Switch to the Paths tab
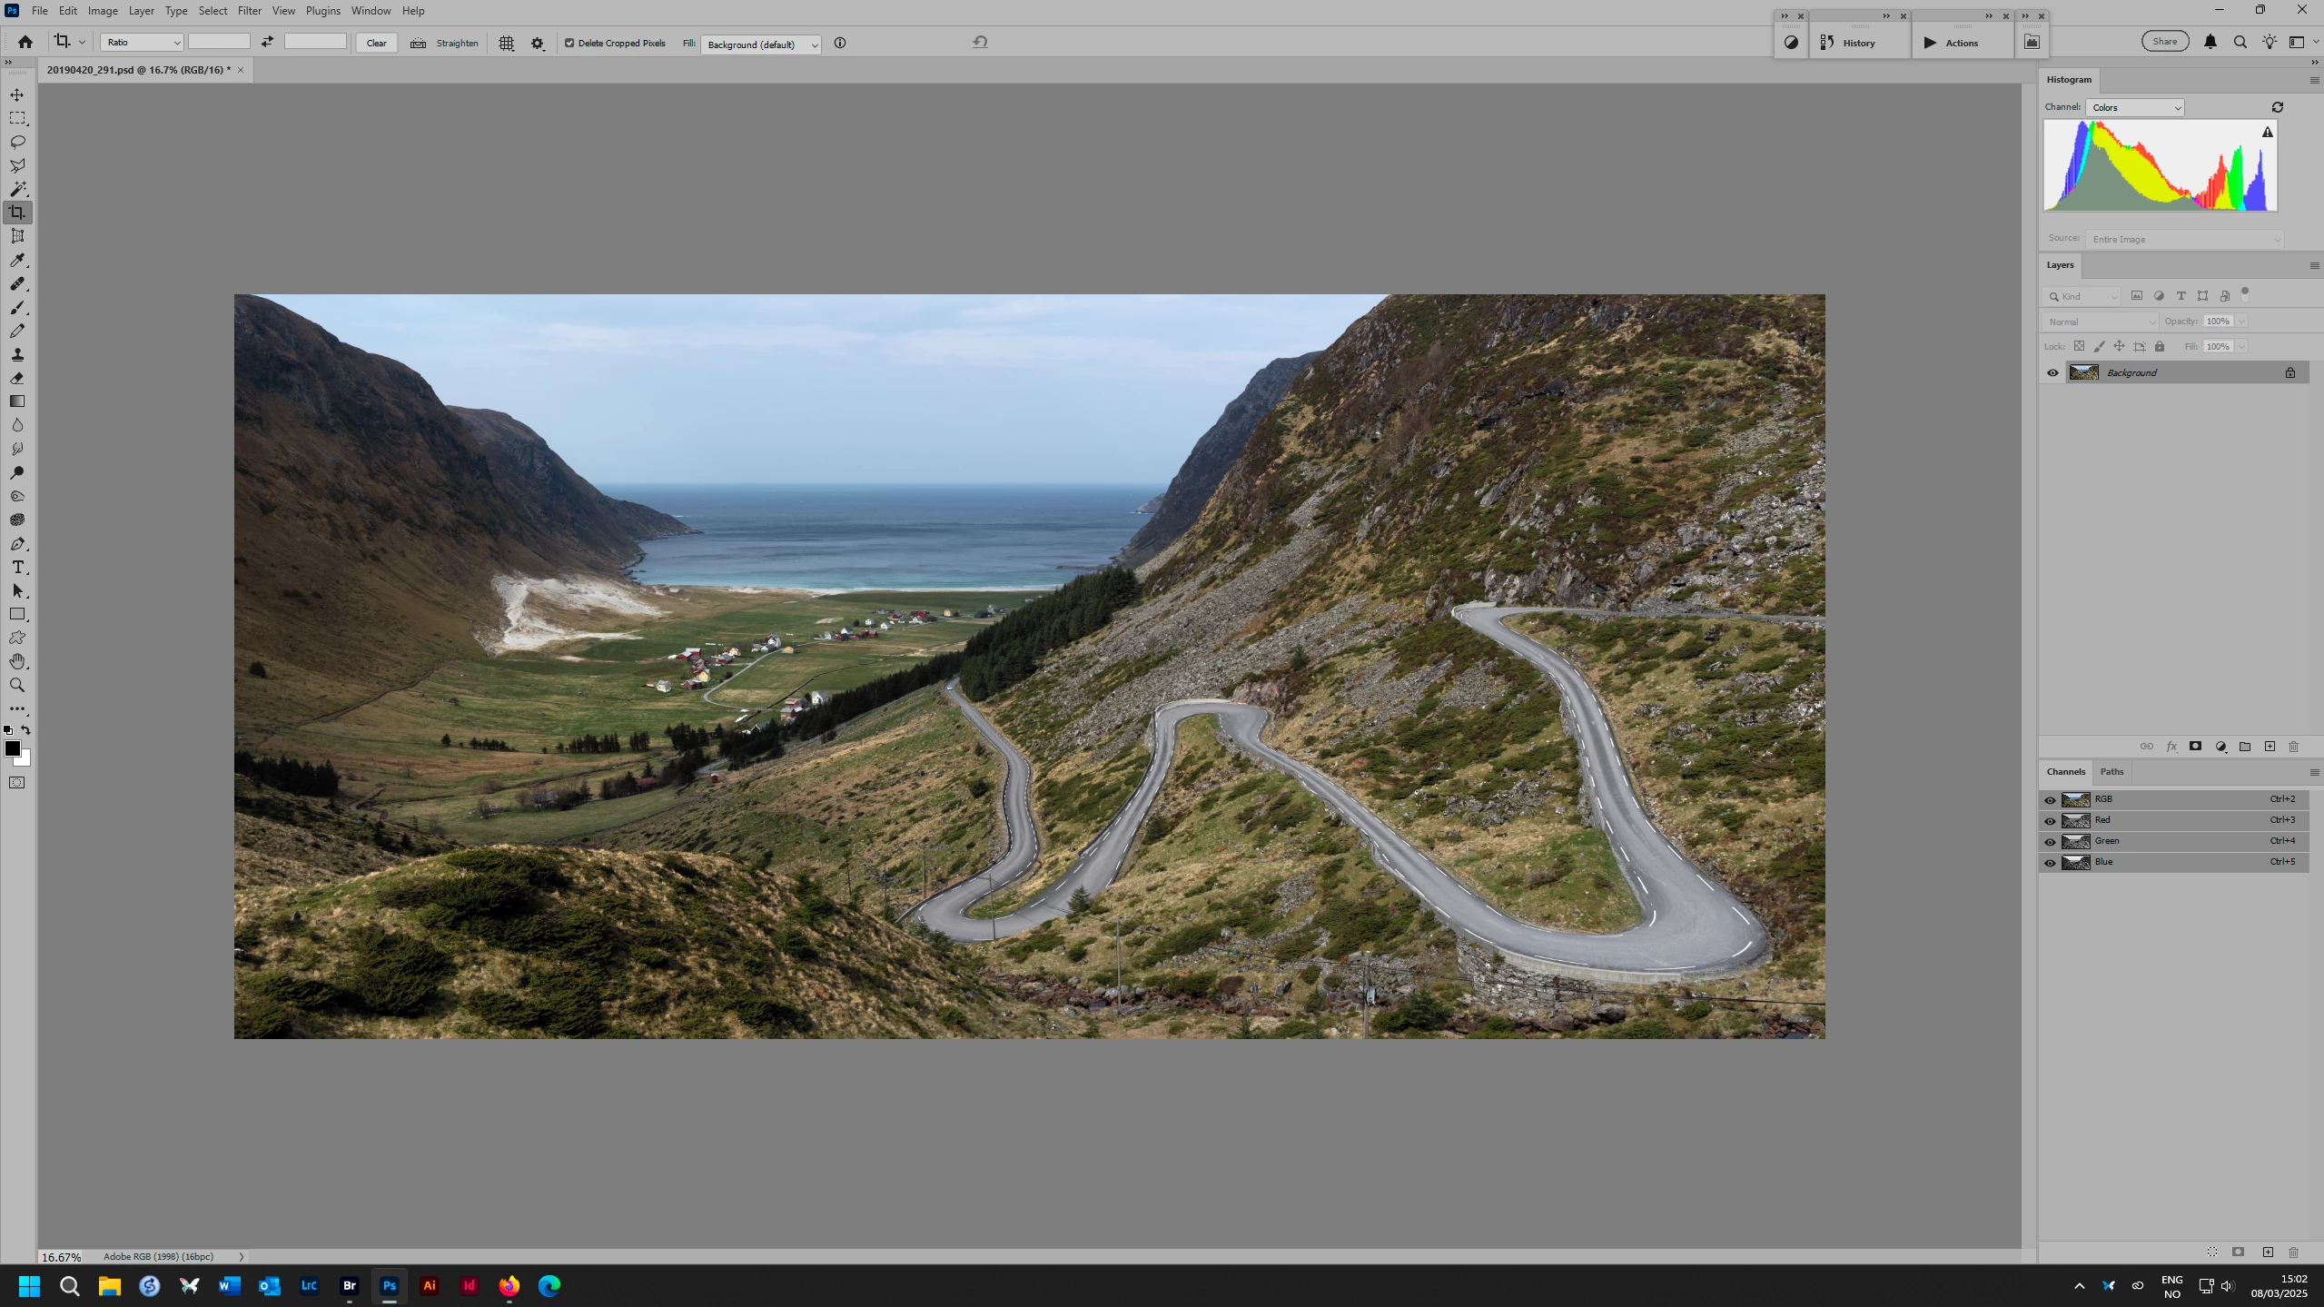2324x1307 pixels. pos(2111,771)
